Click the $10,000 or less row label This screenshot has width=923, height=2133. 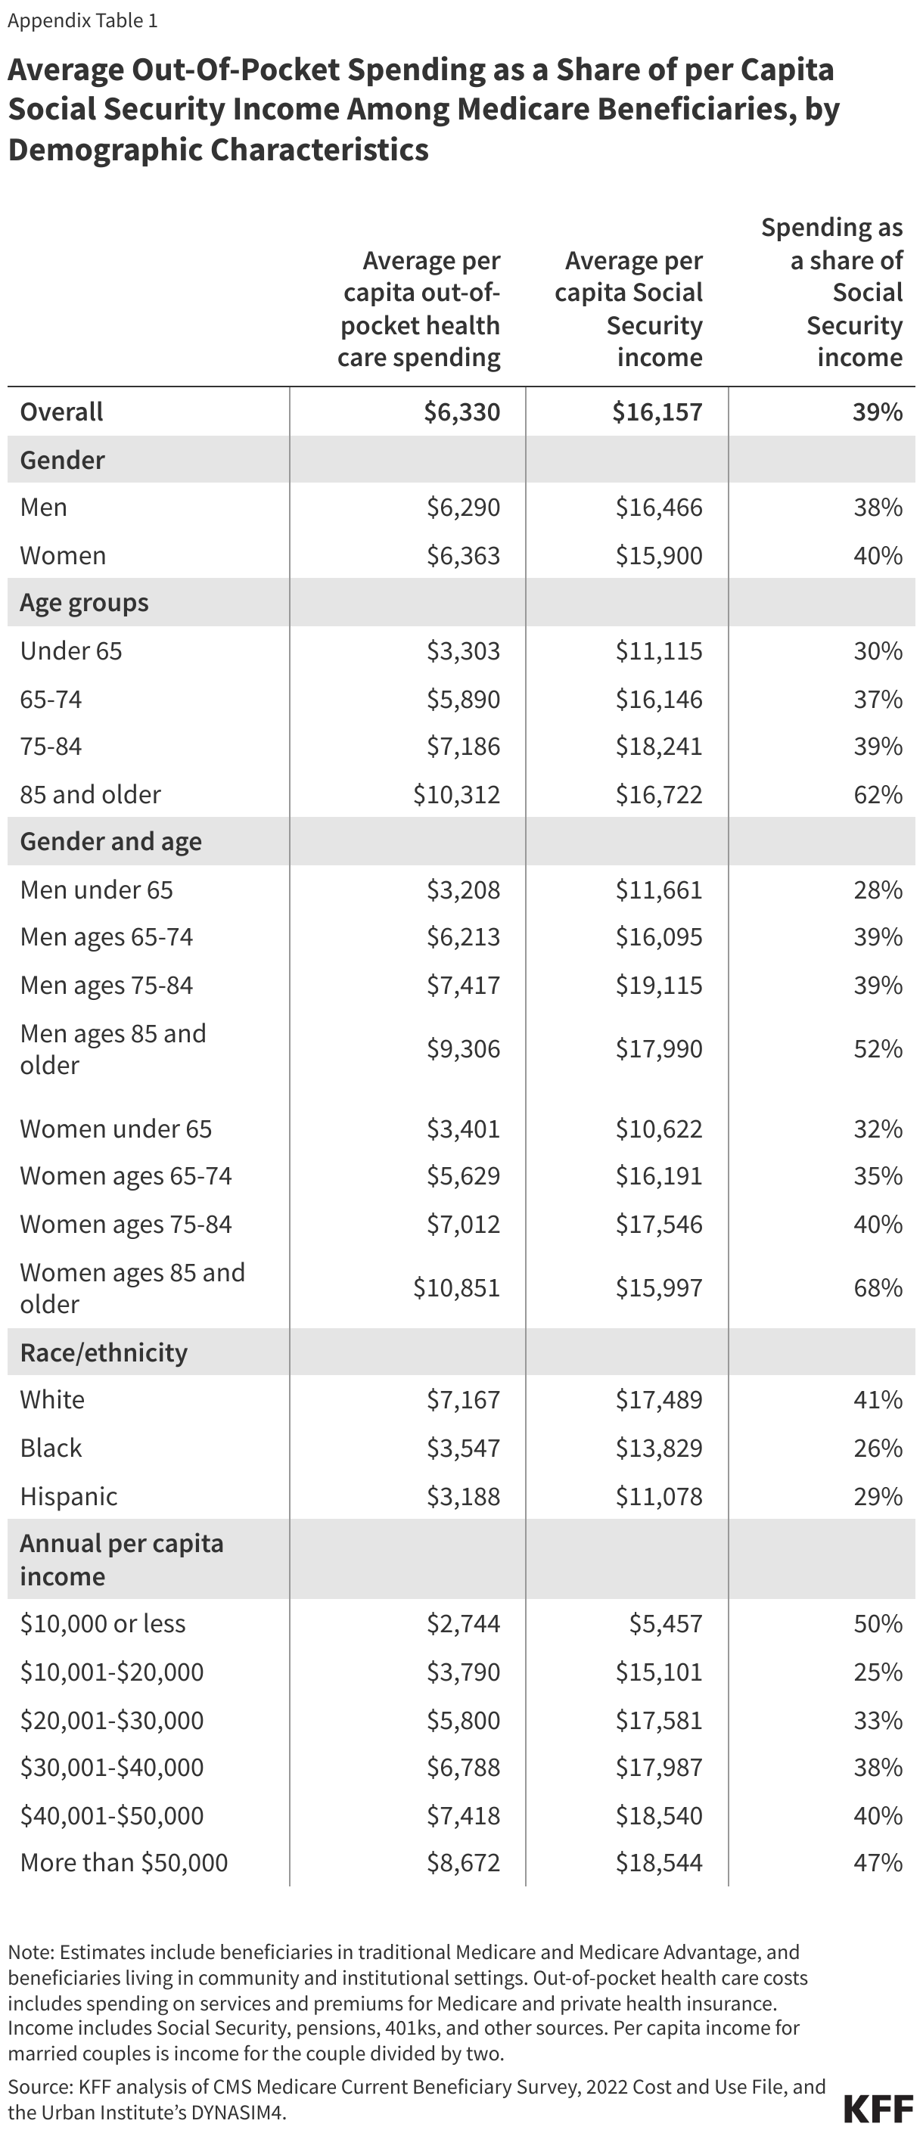click(x=103, y=1624)
